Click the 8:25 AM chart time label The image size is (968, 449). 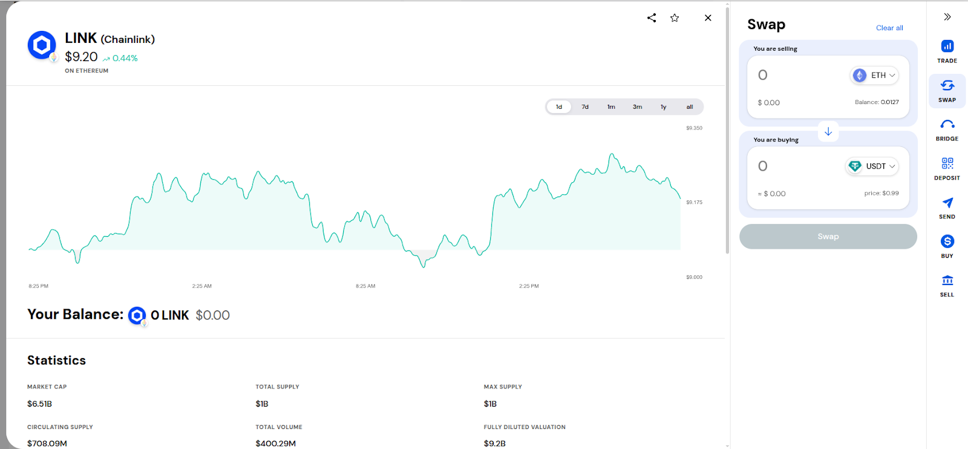pos(365,286)
